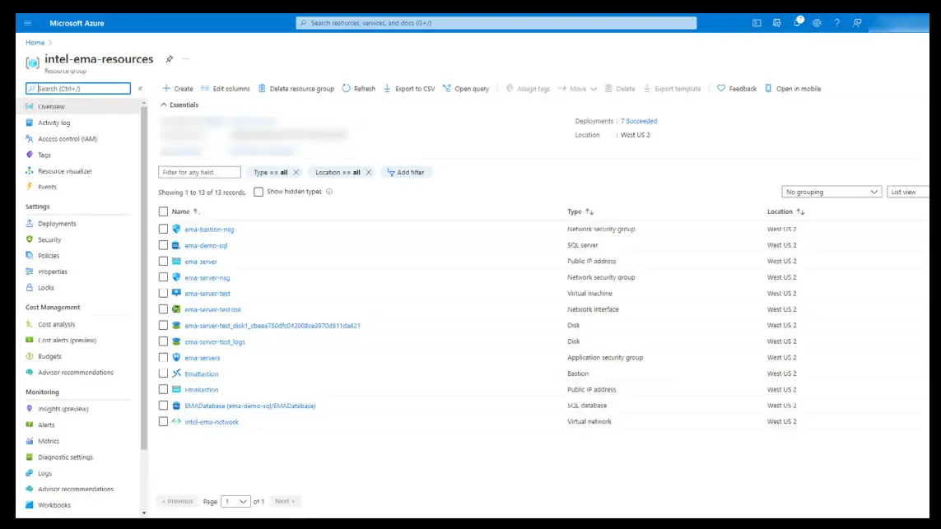941x529 pixels.
Task: Check the ema-bastion-nsg row checkbox
Action: (x=163, y=229)
